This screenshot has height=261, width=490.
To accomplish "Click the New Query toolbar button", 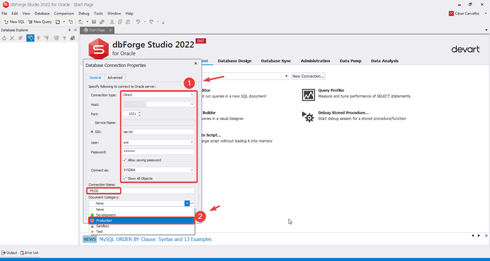I will point(40,22).
